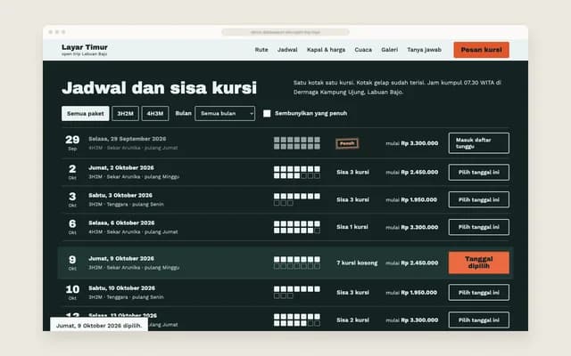Click price Rp 1.950.000 on 3 Oktober row
The width and height of the screenshot is (571, 356).
[x=418, y=199]
